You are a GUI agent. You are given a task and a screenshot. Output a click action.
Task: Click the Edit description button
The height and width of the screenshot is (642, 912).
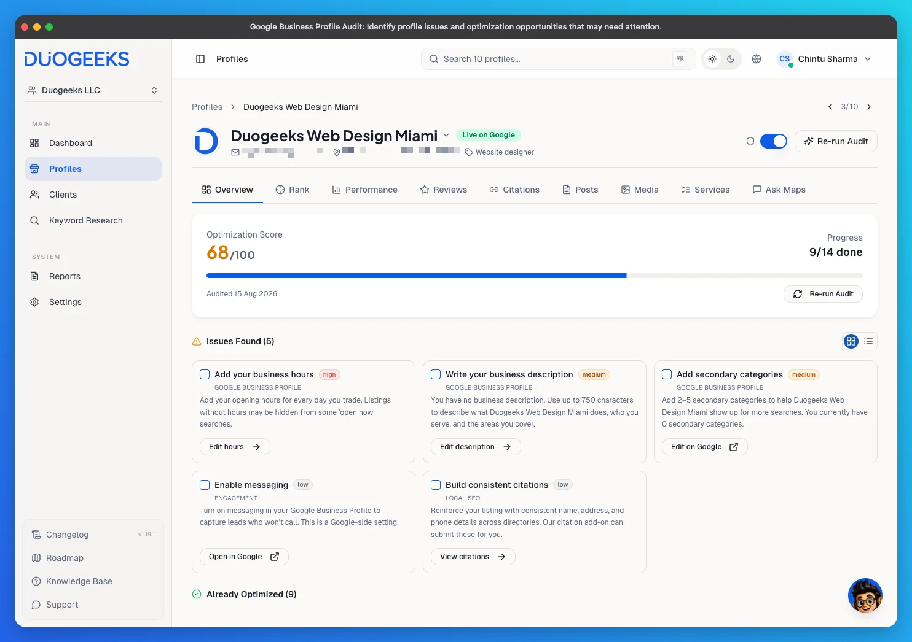click(x=476, y=447)
